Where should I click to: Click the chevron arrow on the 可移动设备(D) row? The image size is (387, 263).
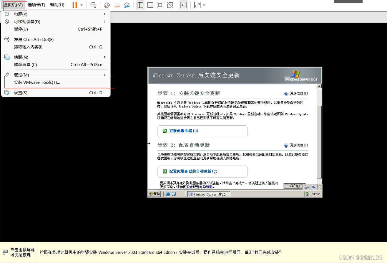click(x=104, y=22)
